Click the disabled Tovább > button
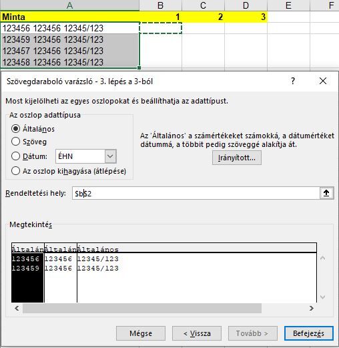This screenshot has width=339, height=348. 253,333
